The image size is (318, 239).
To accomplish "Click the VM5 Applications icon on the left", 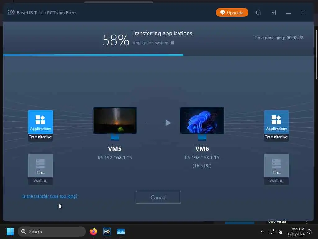I will (41, 122).
